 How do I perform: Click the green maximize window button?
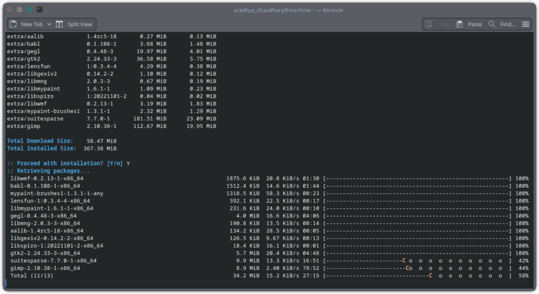click(x=29, y=9)
